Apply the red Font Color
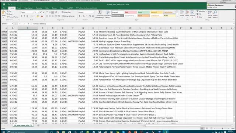 click(x=42, y=16)
